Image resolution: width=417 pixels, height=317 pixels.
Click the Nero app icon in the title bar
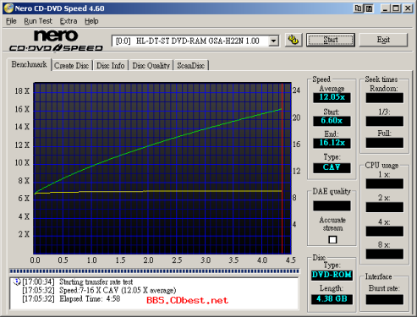point(9,8)
